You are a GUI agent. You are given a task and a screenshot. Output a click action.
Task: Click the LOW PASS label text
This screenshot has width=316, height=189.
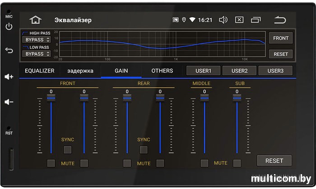tap(39, 47)
